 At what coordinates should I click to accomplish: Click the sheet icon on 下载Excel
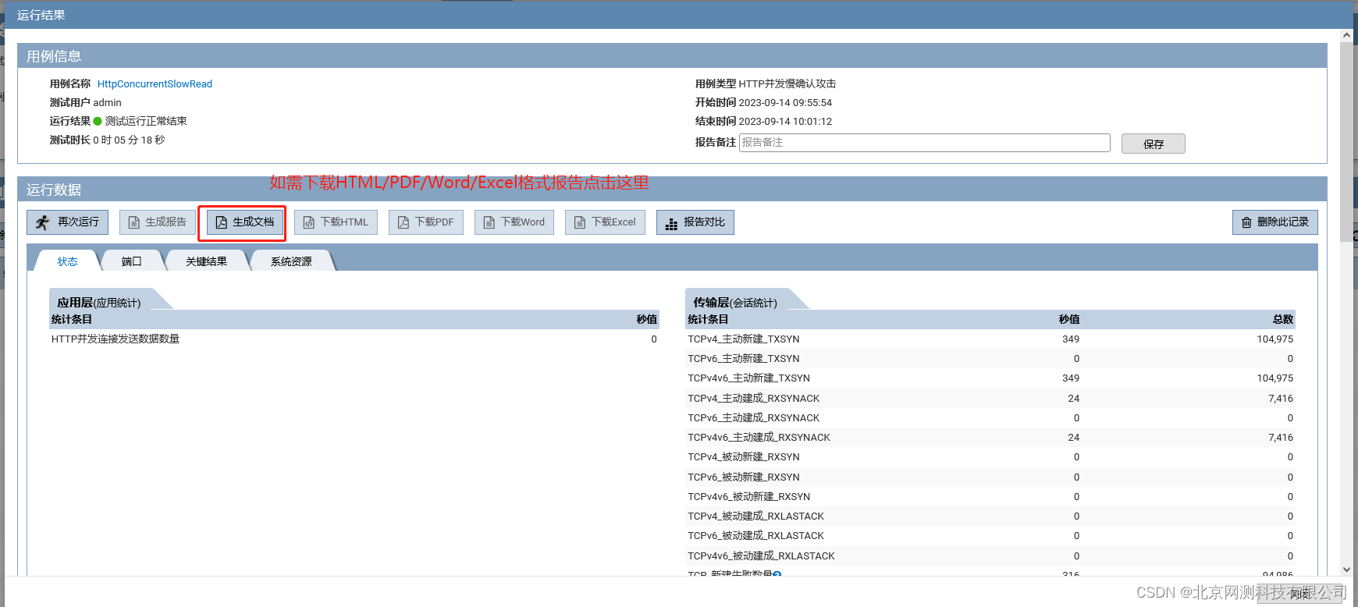(x=580, y=222)
